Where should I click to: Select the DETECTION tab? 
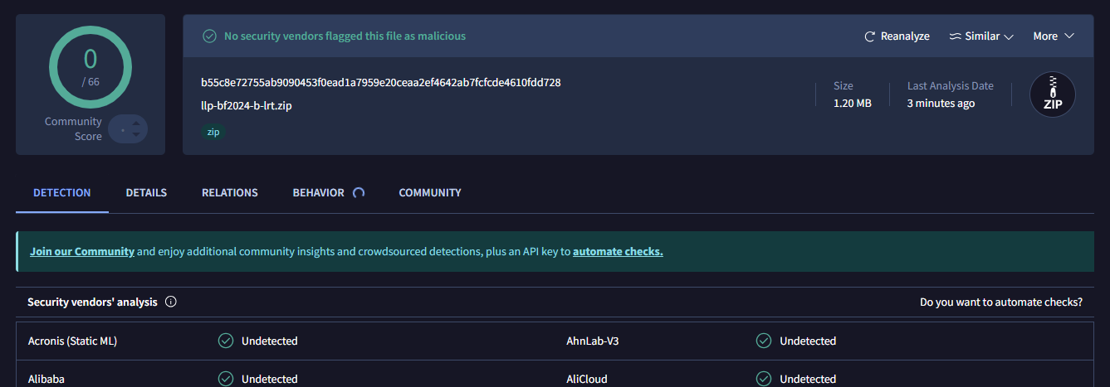62,193
